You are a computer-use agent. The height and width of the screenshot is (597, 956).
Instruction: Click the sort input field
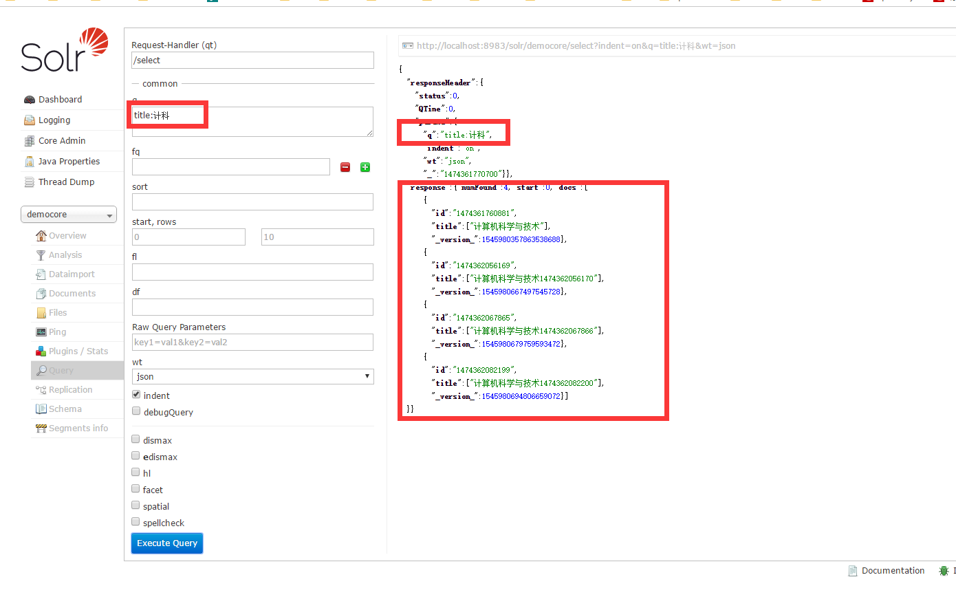coord(252,202)
